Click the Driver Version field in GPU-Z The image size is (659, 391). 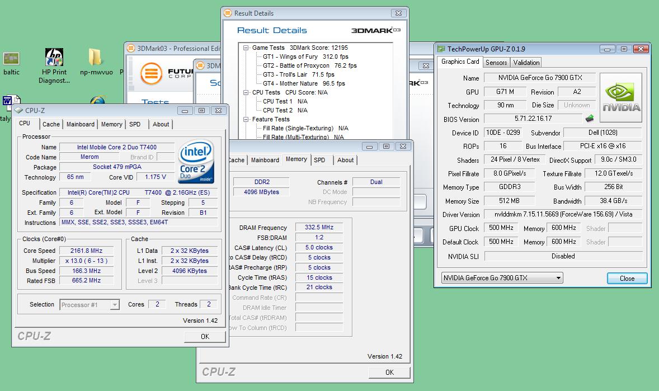pyautogui.click(x=563, y=214)
